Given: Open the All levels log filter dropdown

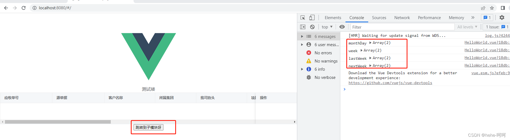Looking at the screenshot, I should click(x=467, y=27).
